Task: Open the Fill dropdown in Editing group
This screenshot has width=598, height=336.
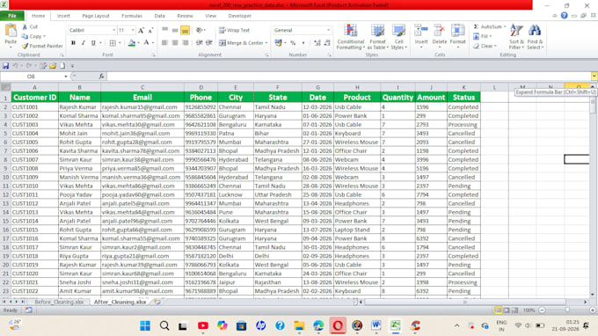Action: tap(483, 36)
